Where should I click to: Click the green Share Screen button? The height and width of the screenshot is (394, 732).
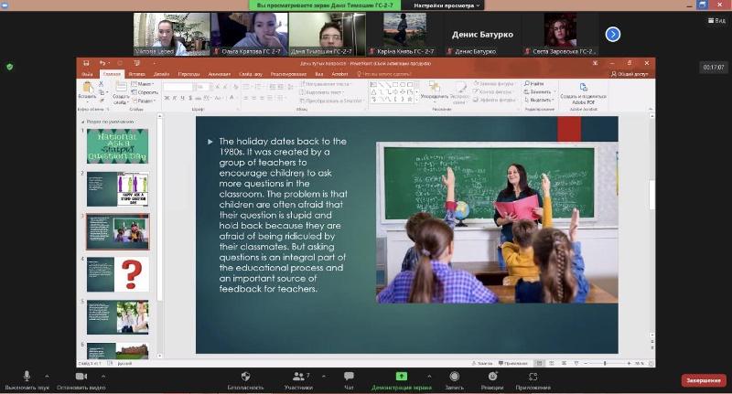pos(402,378)
